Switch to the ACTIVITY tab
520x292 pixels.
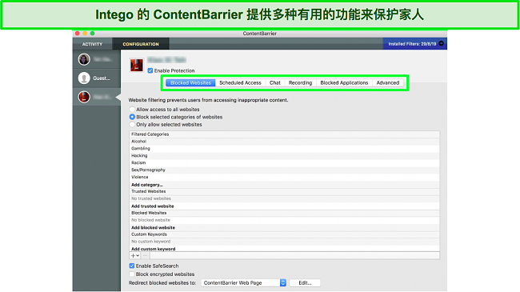point(92,44)
